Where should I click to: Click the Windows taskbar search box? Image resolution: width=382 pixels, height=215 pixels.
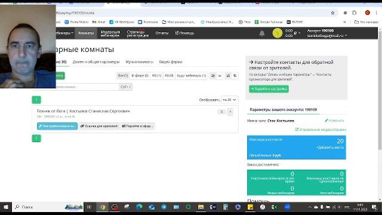click(48, 207)
